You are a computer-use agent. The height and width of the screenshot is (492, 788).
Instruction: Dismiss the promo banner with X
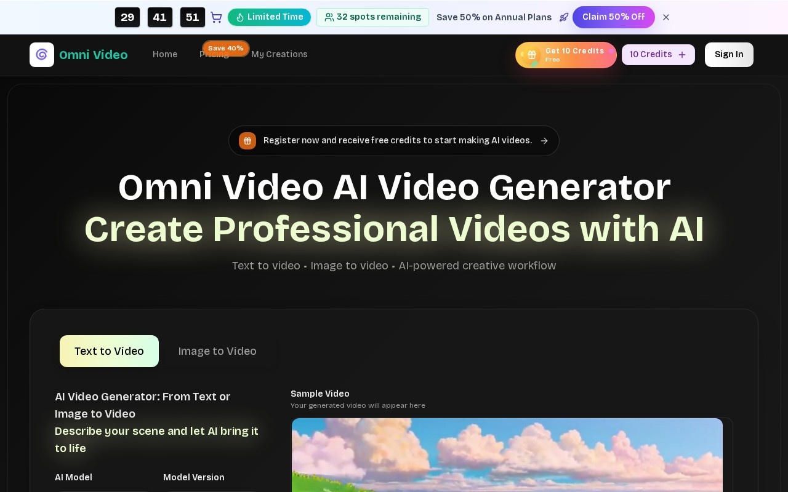click(x=666, y=17)
